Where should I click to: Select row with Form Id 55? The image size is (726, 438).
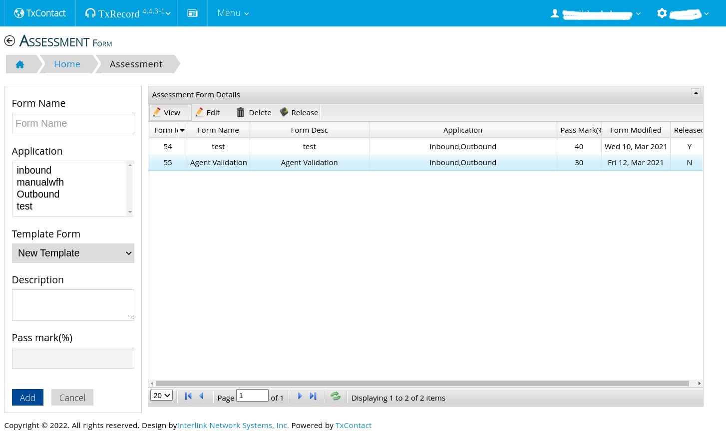pyautogui.click(x=425, y=163)
